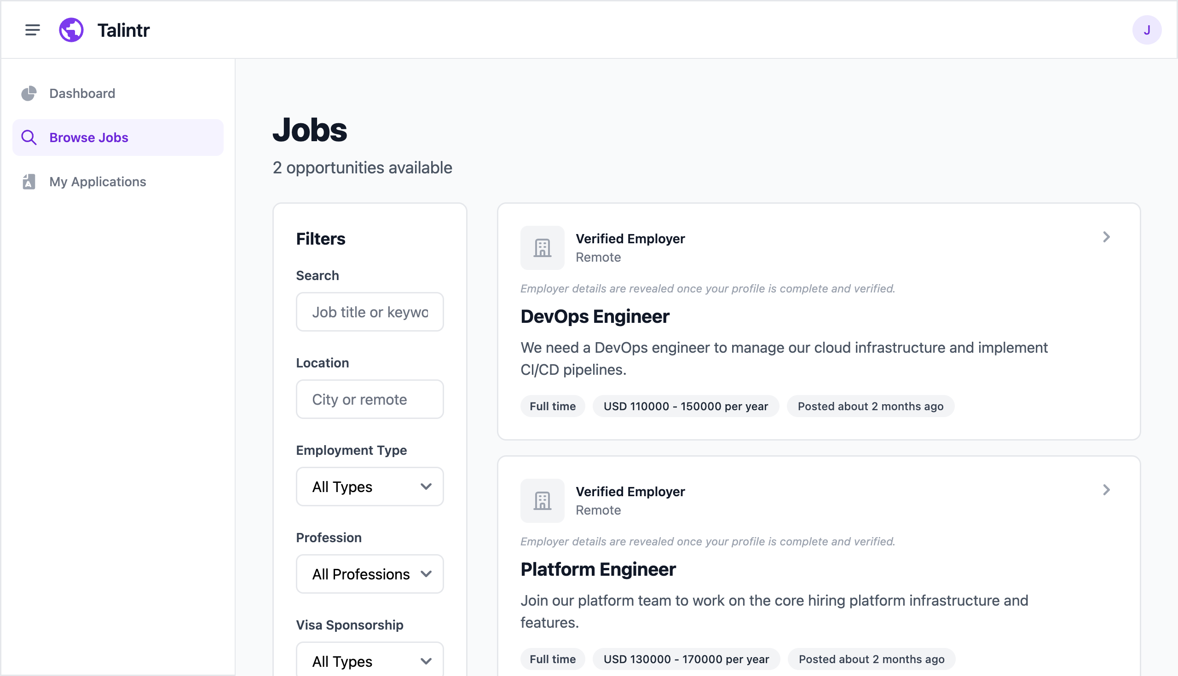Switch to My Applications section
This screenshot has width=1178, height=676.
click(97, 182)
